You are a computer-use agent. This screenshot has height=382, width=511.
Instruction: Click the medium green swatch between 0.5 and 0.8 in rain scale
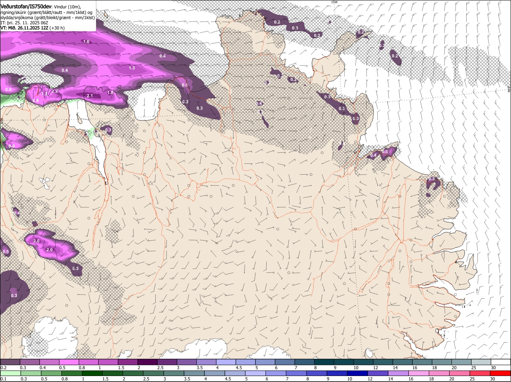[x=51, y=373]
